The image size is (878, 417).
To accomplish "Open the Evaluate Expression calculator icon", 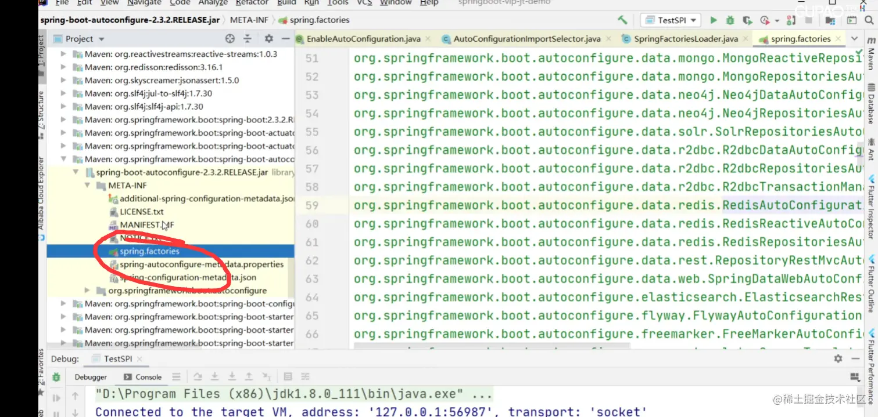I will 288,376.
